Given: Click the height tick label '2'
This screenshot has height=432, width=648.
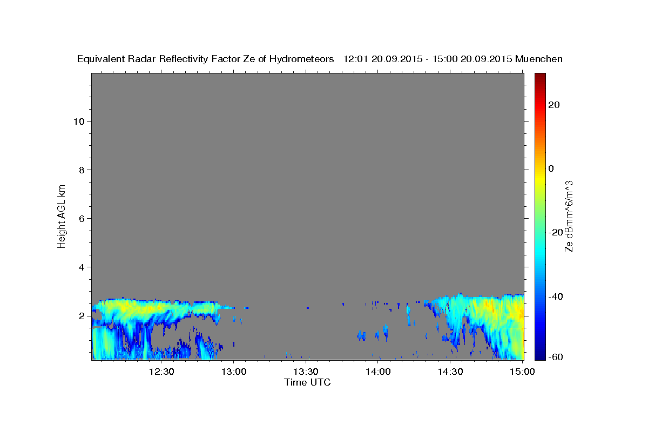Looking at the screenshot, I should coord(82,316).
